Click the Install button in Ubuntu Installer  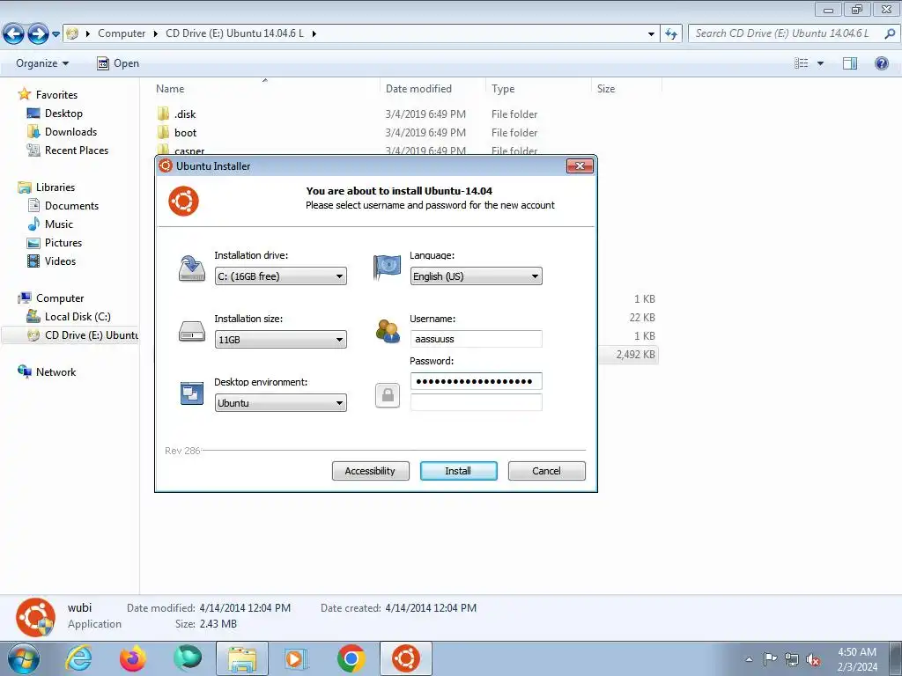click(458, 471)
